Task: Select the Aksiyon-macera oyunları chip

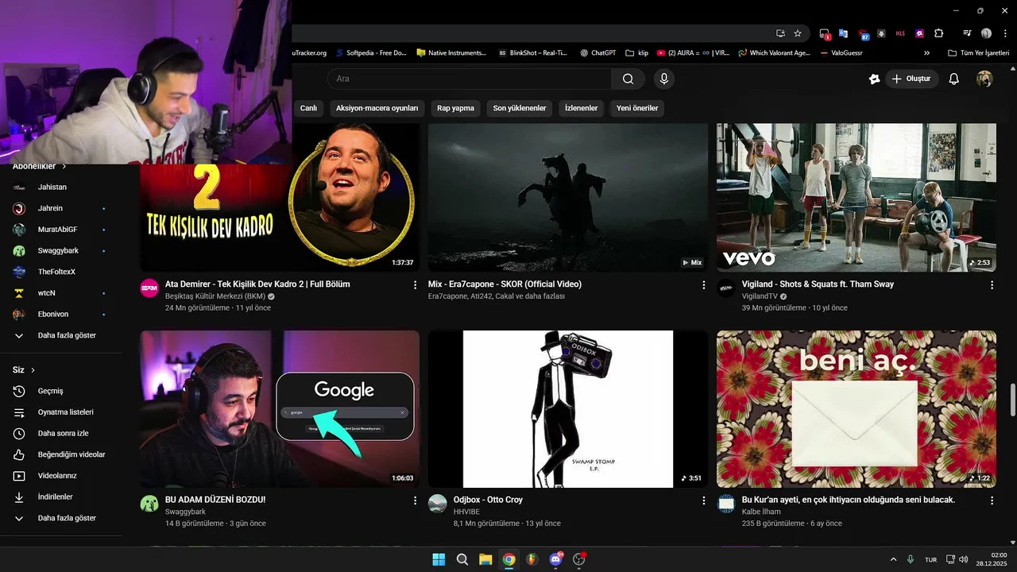Action: point(377,108)
